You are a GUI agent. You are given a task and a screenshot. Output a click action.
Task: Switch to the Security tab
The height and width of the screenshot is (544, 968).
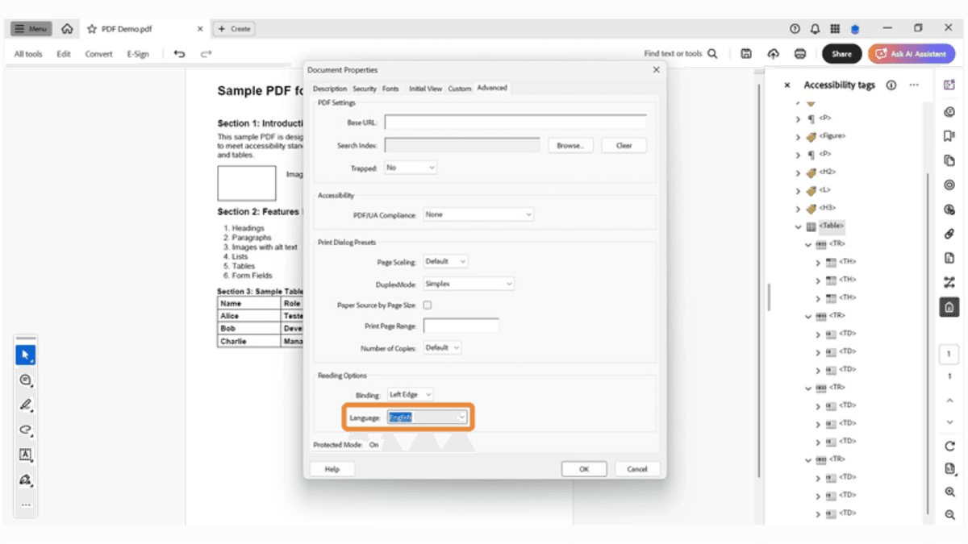tap(365, 89)
